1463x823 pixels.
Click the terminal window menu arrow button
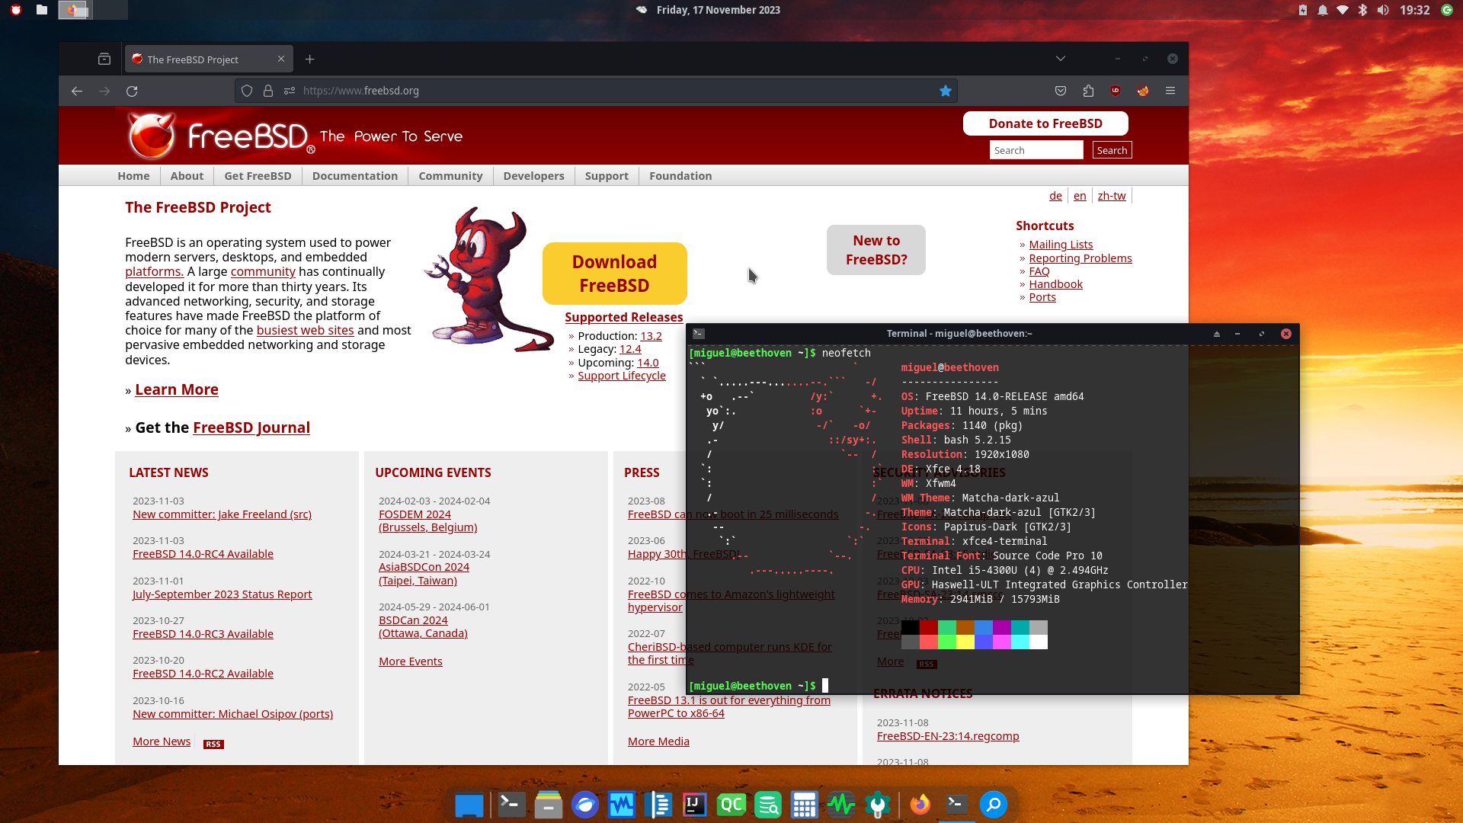pos(1217,334)
